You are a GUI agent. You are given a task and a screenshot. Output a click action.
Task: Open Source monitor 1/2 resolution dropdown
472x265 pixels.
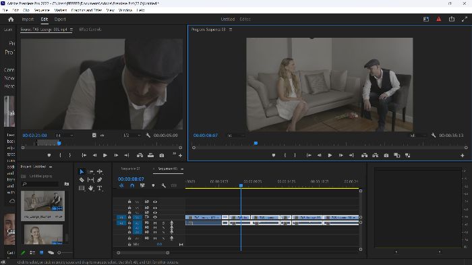(x=132, y=136)
